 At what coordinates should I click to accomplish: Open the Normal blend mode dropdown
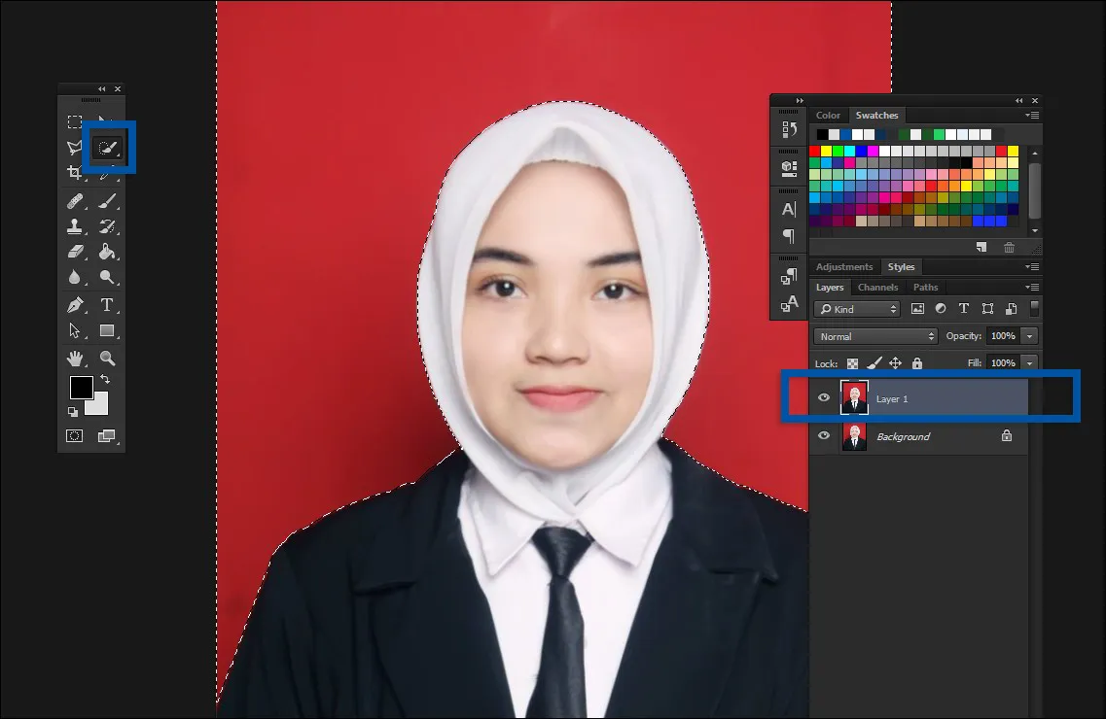point(873,335)
